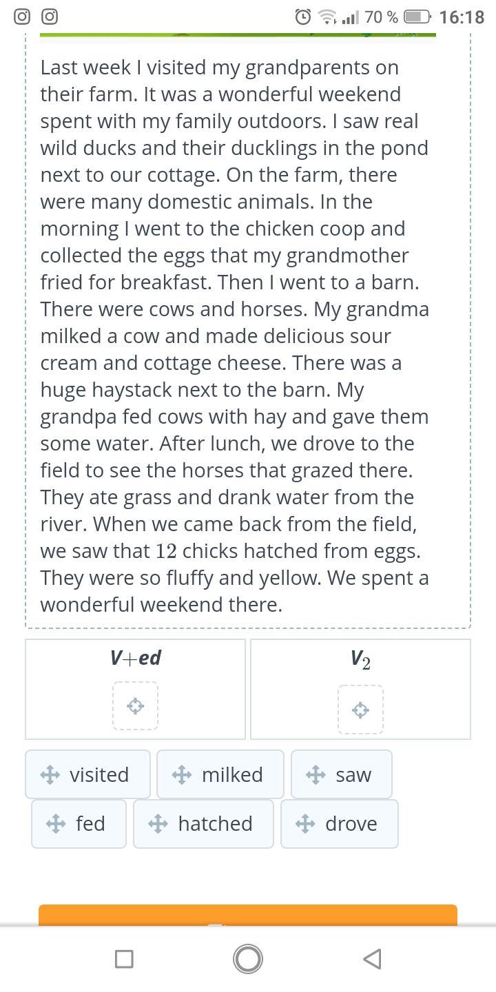The image size is (496, 992).
Task: Click the move handle icon on drove
Action: tap(305, 824)
